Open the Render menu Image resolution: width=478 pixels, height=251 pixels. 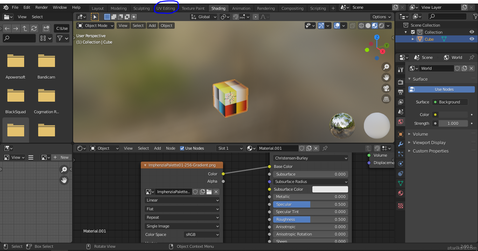pos(41,7)
